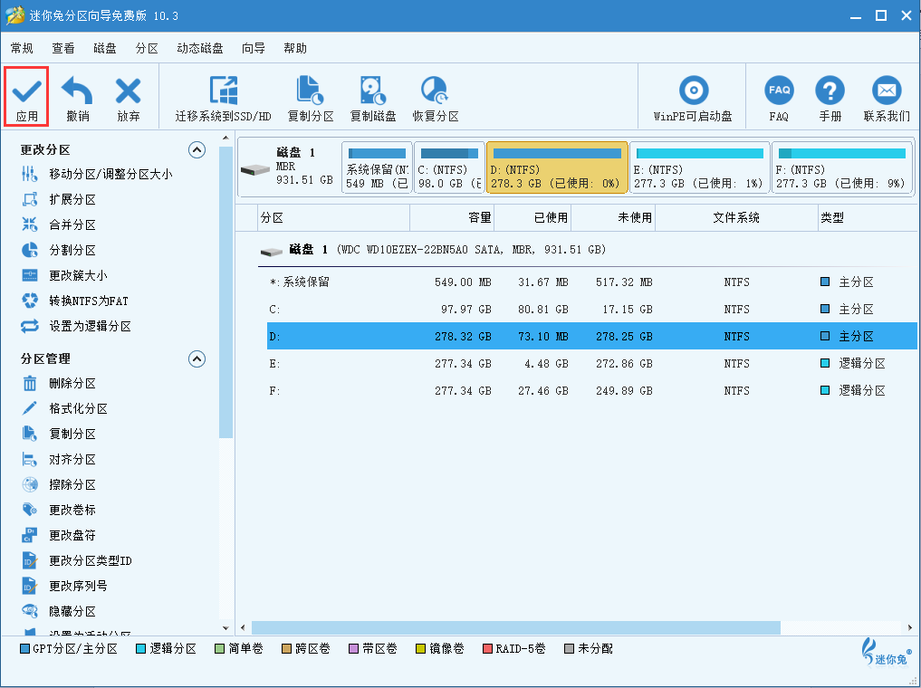Screen dimensions: 921x688
Task: Sort by the 未使用 column header
Action: point(613,218)
